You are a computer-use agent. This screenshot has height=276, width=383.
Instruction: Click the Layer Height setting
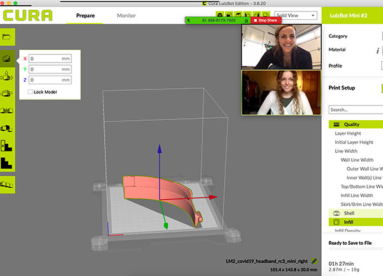[348, 134]
